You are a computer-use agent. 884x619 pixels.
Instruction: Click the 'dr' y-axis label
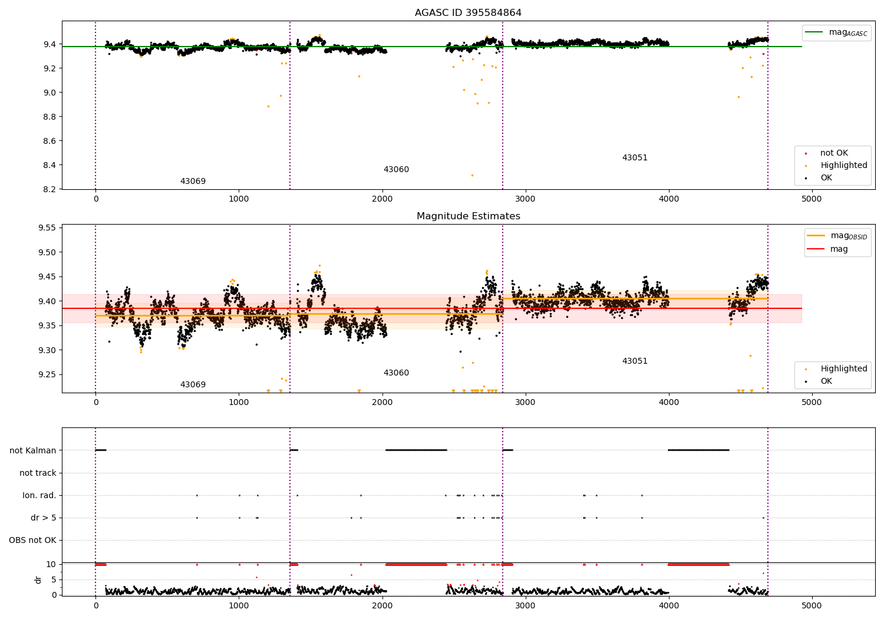[x=38, y=580]
